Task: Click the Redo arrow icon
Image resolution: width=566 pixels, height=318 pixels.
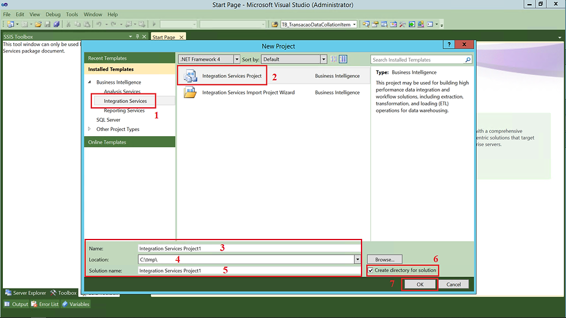Action: pyautogui.click(x=113, y=24)
